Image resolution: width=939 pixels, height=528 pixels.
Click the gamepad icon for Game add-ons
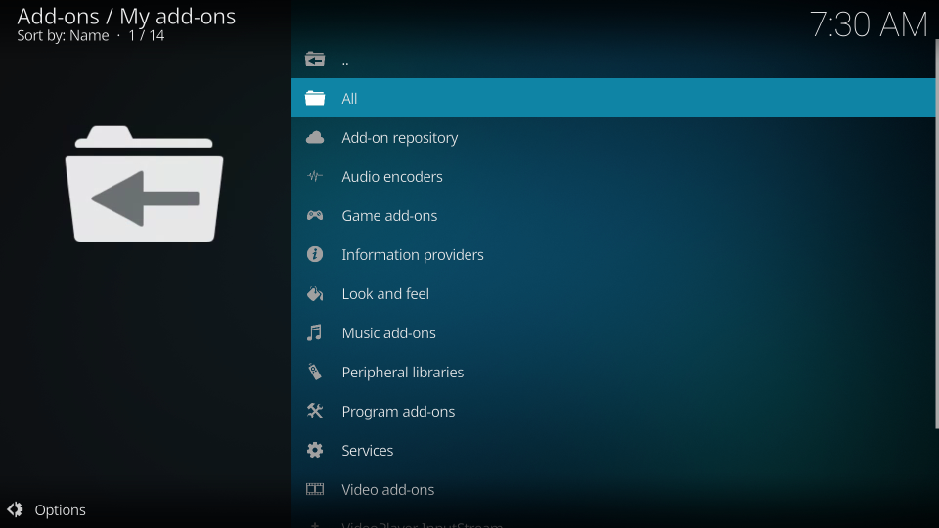point(314,216)
